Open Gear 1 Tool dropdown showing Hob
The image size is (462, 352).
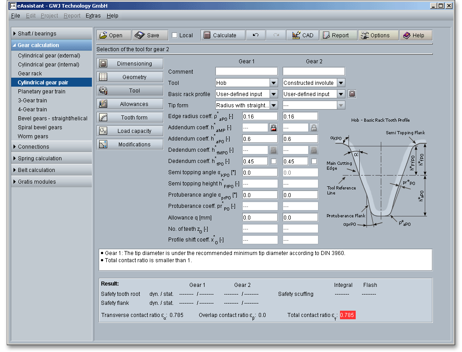273,83
